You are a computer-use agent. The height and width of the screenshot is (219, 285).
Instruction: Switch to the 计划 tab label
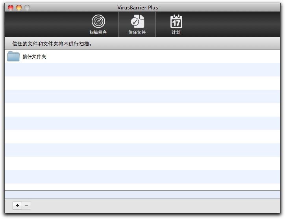[x=176, y=32]
